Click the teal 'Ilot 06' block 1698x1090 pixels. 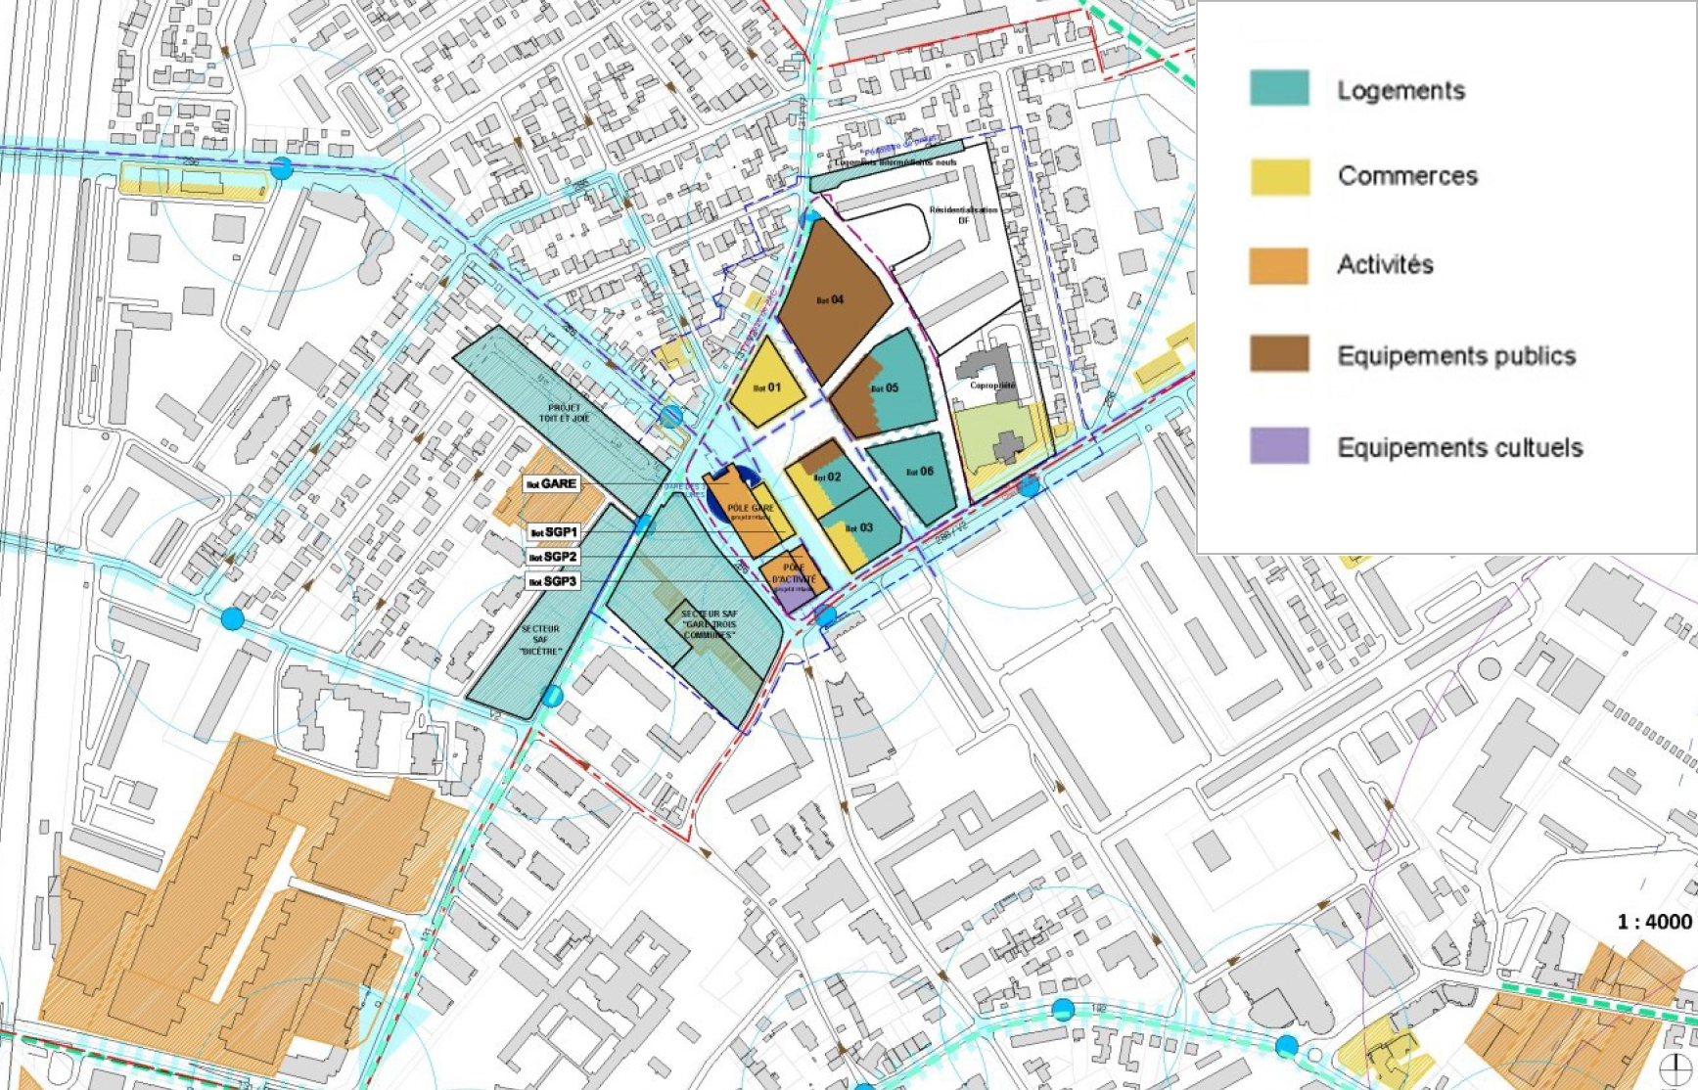coord(914,477)
